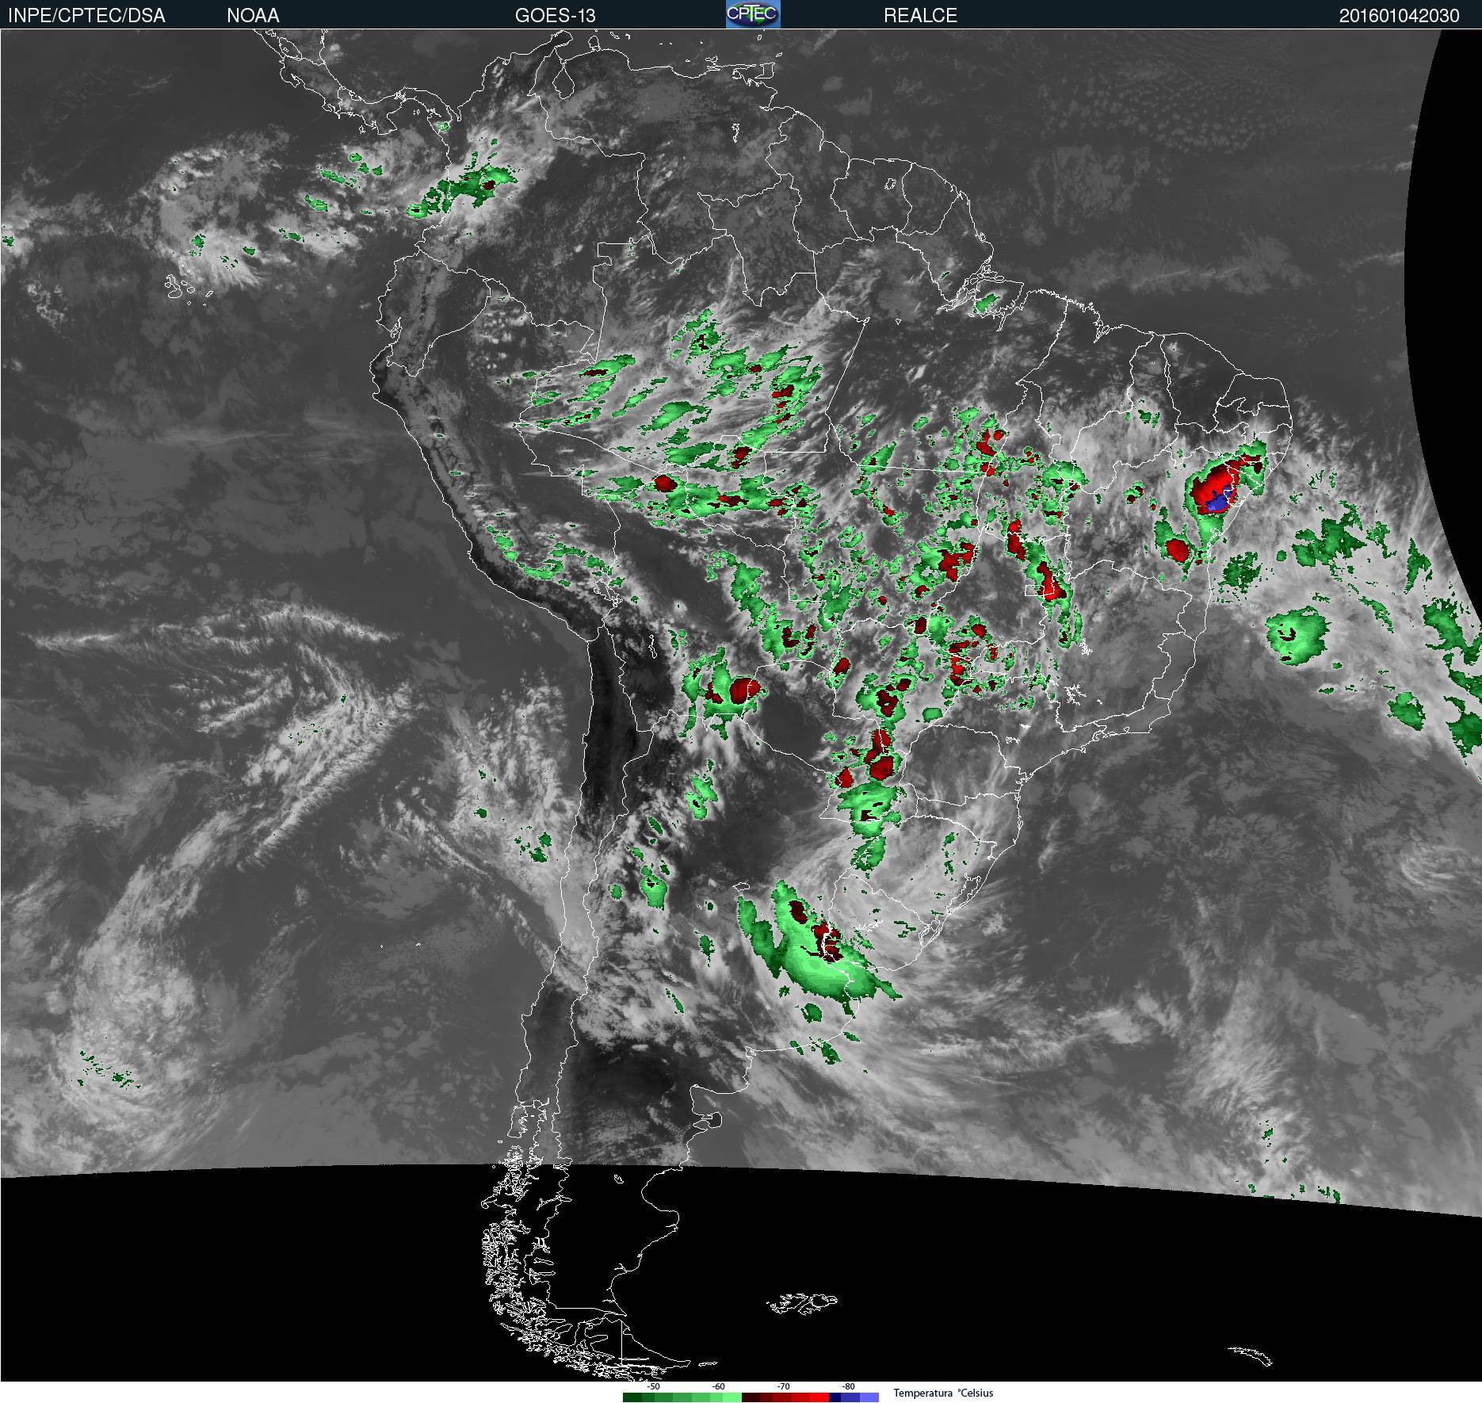Click the darkest green swatch of the legend
1482x1403 pixels.
tap(632, 1397)
